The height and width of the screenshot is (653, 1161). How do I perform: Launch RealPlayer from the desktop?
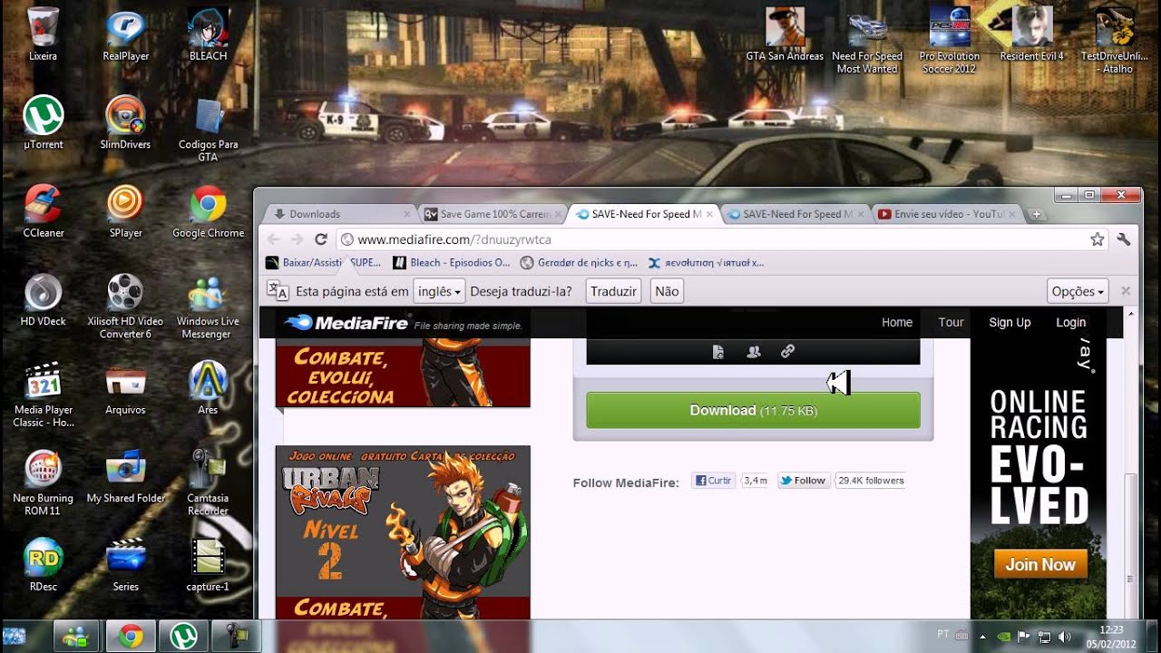click(125, 34)
